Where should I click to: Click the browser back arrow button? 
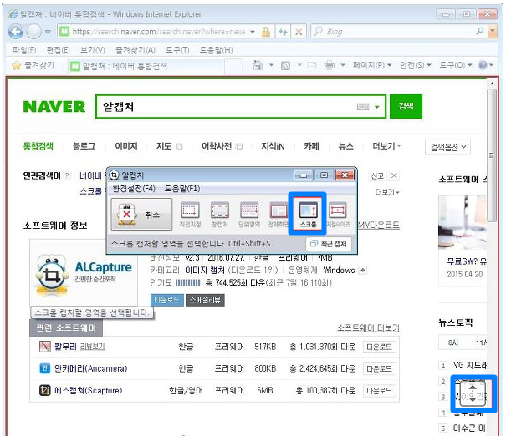[16, 32]
